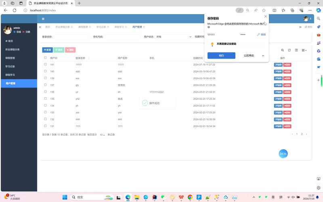Open the 用户状态 dropdown showing 所有
This screenshot has width=323, height=202.
tap(174, 37)
